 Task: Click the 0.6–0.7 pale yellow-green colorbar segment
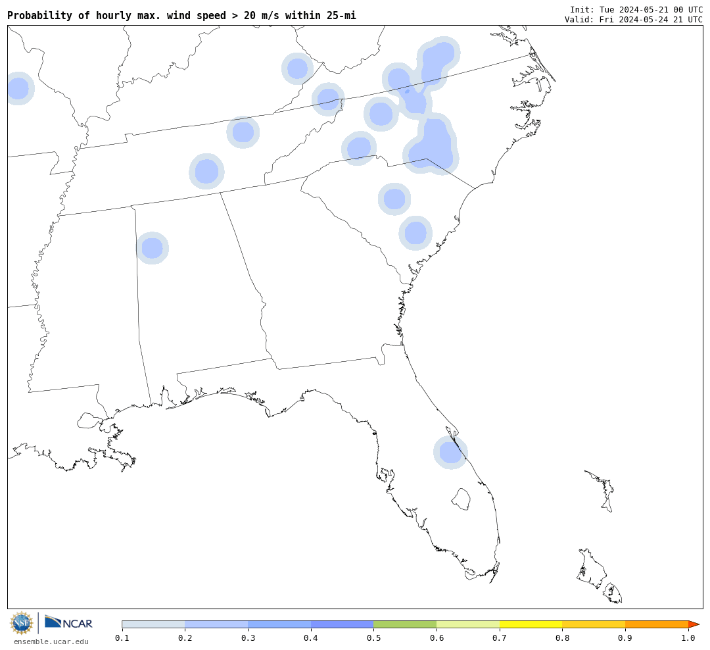point(468,624)
